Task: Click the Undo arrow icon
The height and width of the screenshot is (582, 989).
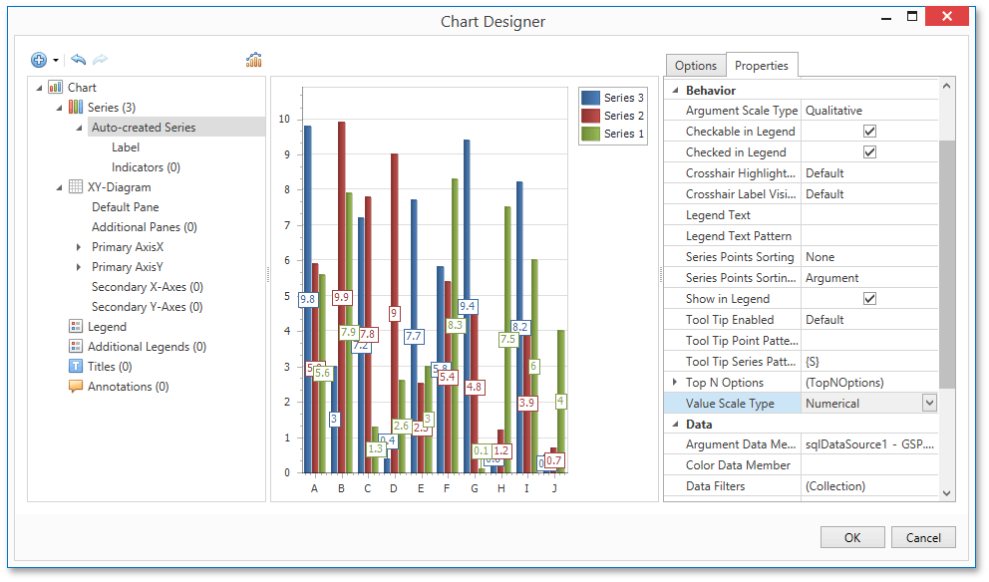Action: click(x=79, y=59)
